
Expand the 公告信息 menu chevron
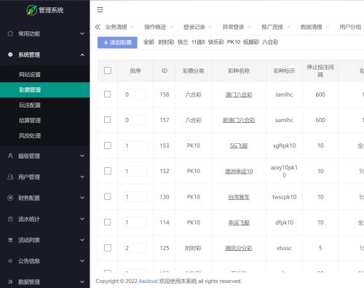82,261
